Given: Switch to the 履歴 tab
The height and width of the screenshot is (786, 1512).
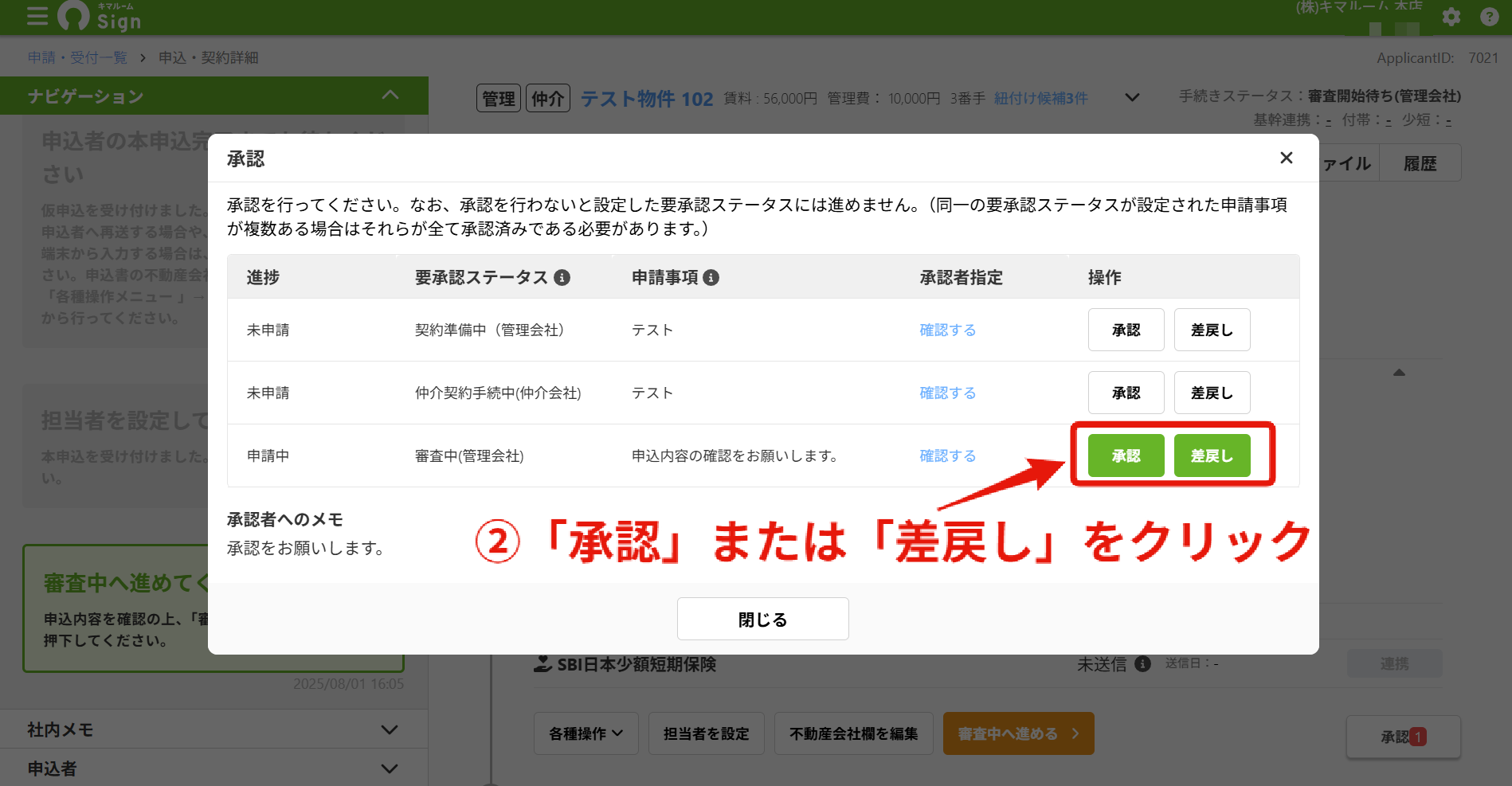Looking at the screenshot, I should (x=1420, y=163).
